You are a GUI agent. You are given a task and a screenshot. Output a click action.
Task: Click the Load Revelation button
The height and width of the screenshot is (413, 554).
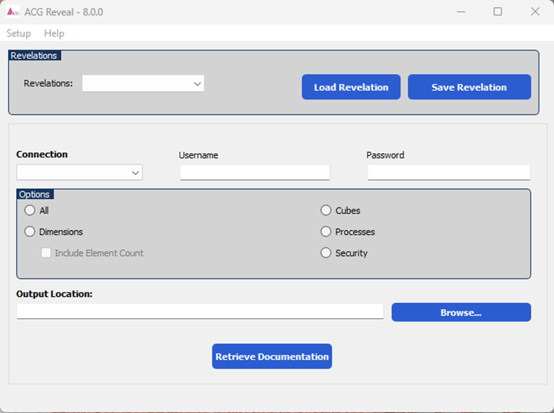(351, 86)
